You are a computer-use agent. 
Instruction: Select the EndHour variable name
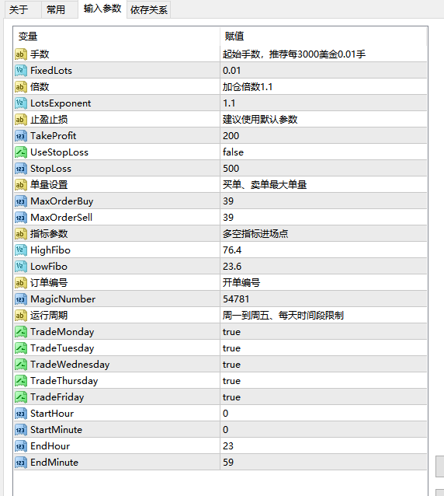50,446
